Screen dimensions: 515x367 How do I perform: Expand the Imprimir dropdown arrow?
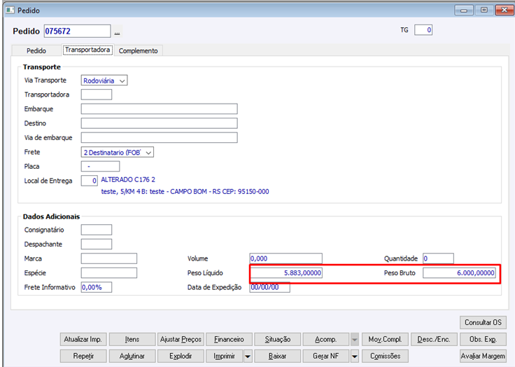click(x=248, y=356)
